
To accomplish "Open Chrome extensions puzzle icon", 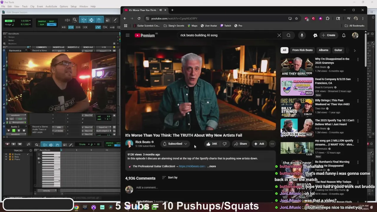I will [x=328, y=18].
